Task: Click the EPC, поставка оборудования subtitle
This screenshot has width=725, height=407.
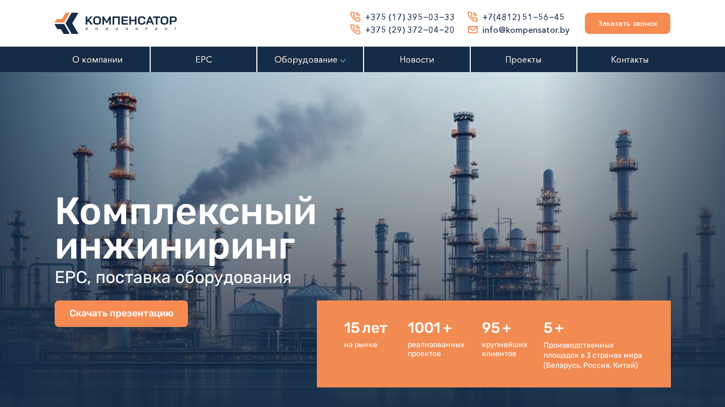Action: [x=173, y=278]
